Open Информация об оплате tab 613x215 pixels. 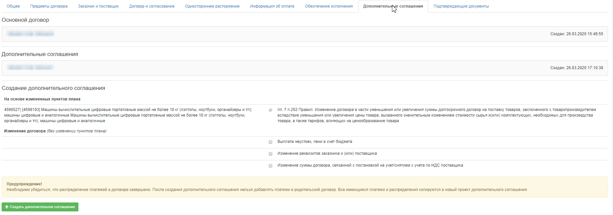(272, 6)
